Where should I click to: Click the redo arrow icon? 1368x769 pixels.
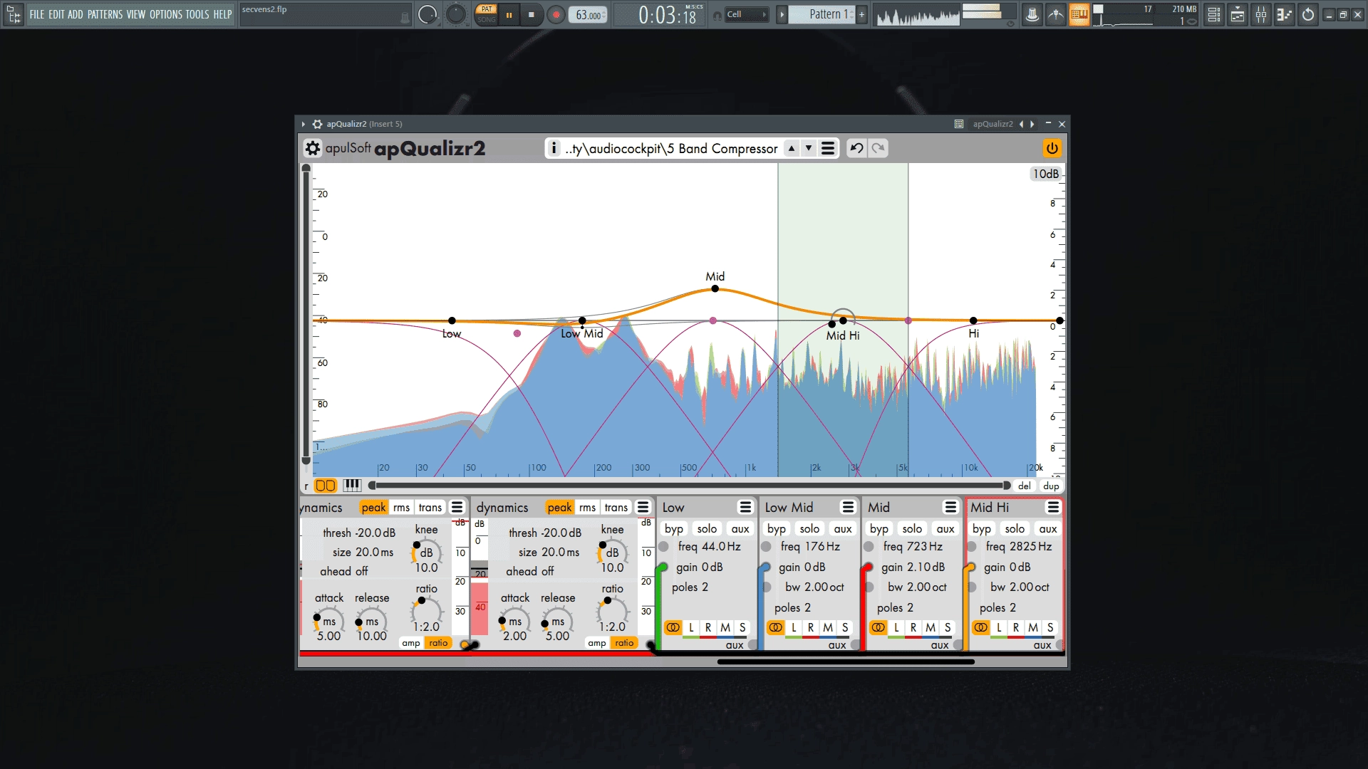click(878, 148)
